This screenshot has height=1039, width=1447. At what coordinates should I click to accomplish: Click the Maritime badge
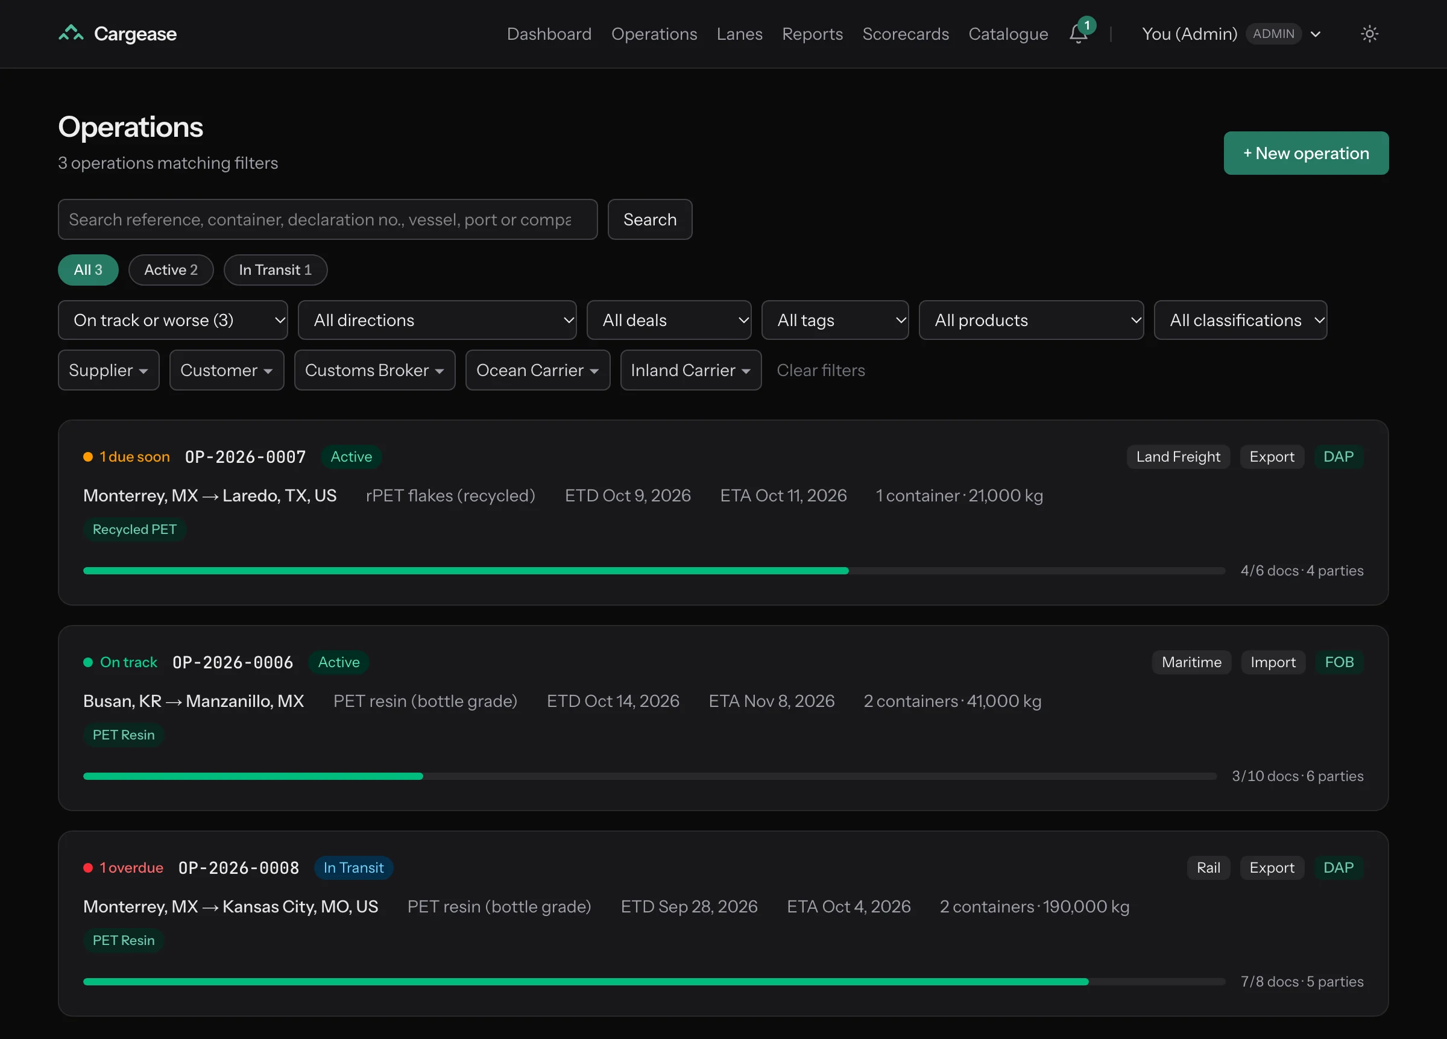[1191, 662]
